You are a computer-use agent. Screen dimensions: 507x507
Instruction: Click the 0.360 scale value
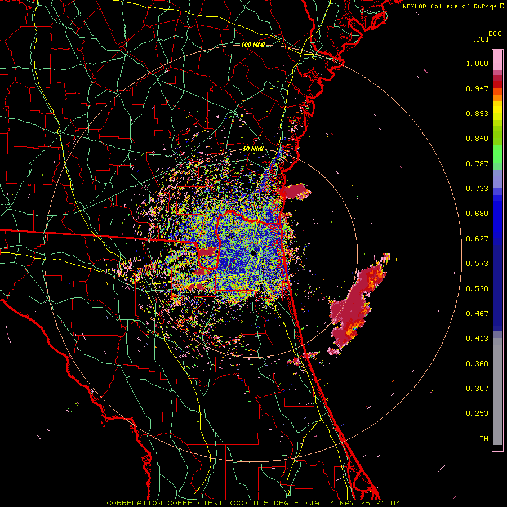(x=477, y=364)
